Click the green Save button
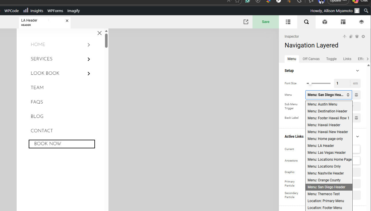Viewport: 371px width, 211px height. pos(266,22)
